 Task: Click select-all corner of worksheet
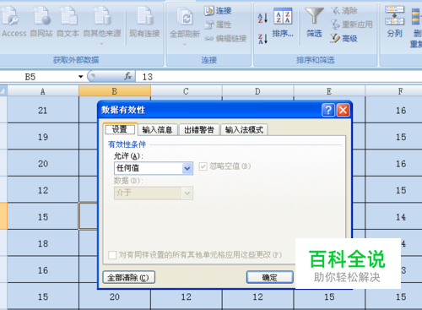[x=3, y=91]
